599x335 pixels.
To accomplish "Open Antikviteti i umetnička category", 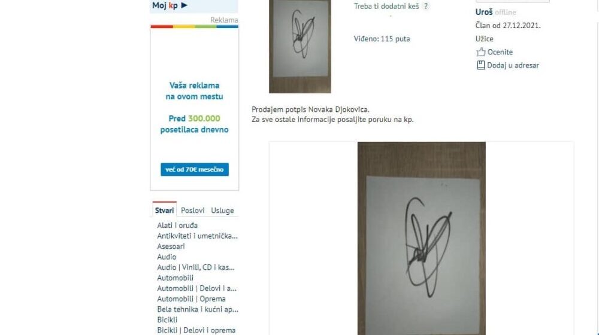I will click(x=197, y=236).
